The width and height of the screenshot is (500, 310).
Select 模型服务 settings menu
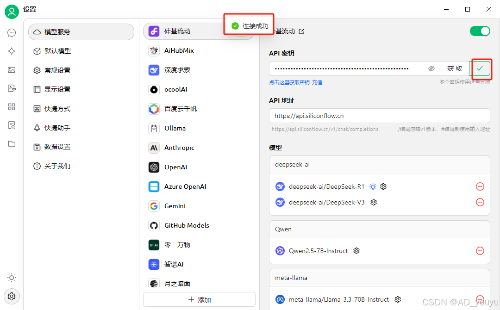[81, 32]
